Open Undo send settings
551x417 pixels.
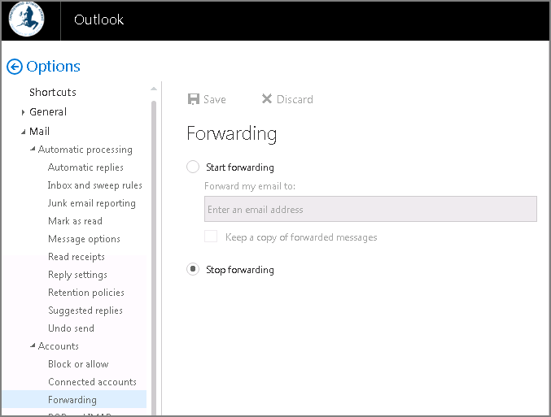pos(71,328)
